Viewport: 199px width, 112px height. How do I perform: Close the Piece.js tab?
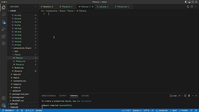[93, 7]
